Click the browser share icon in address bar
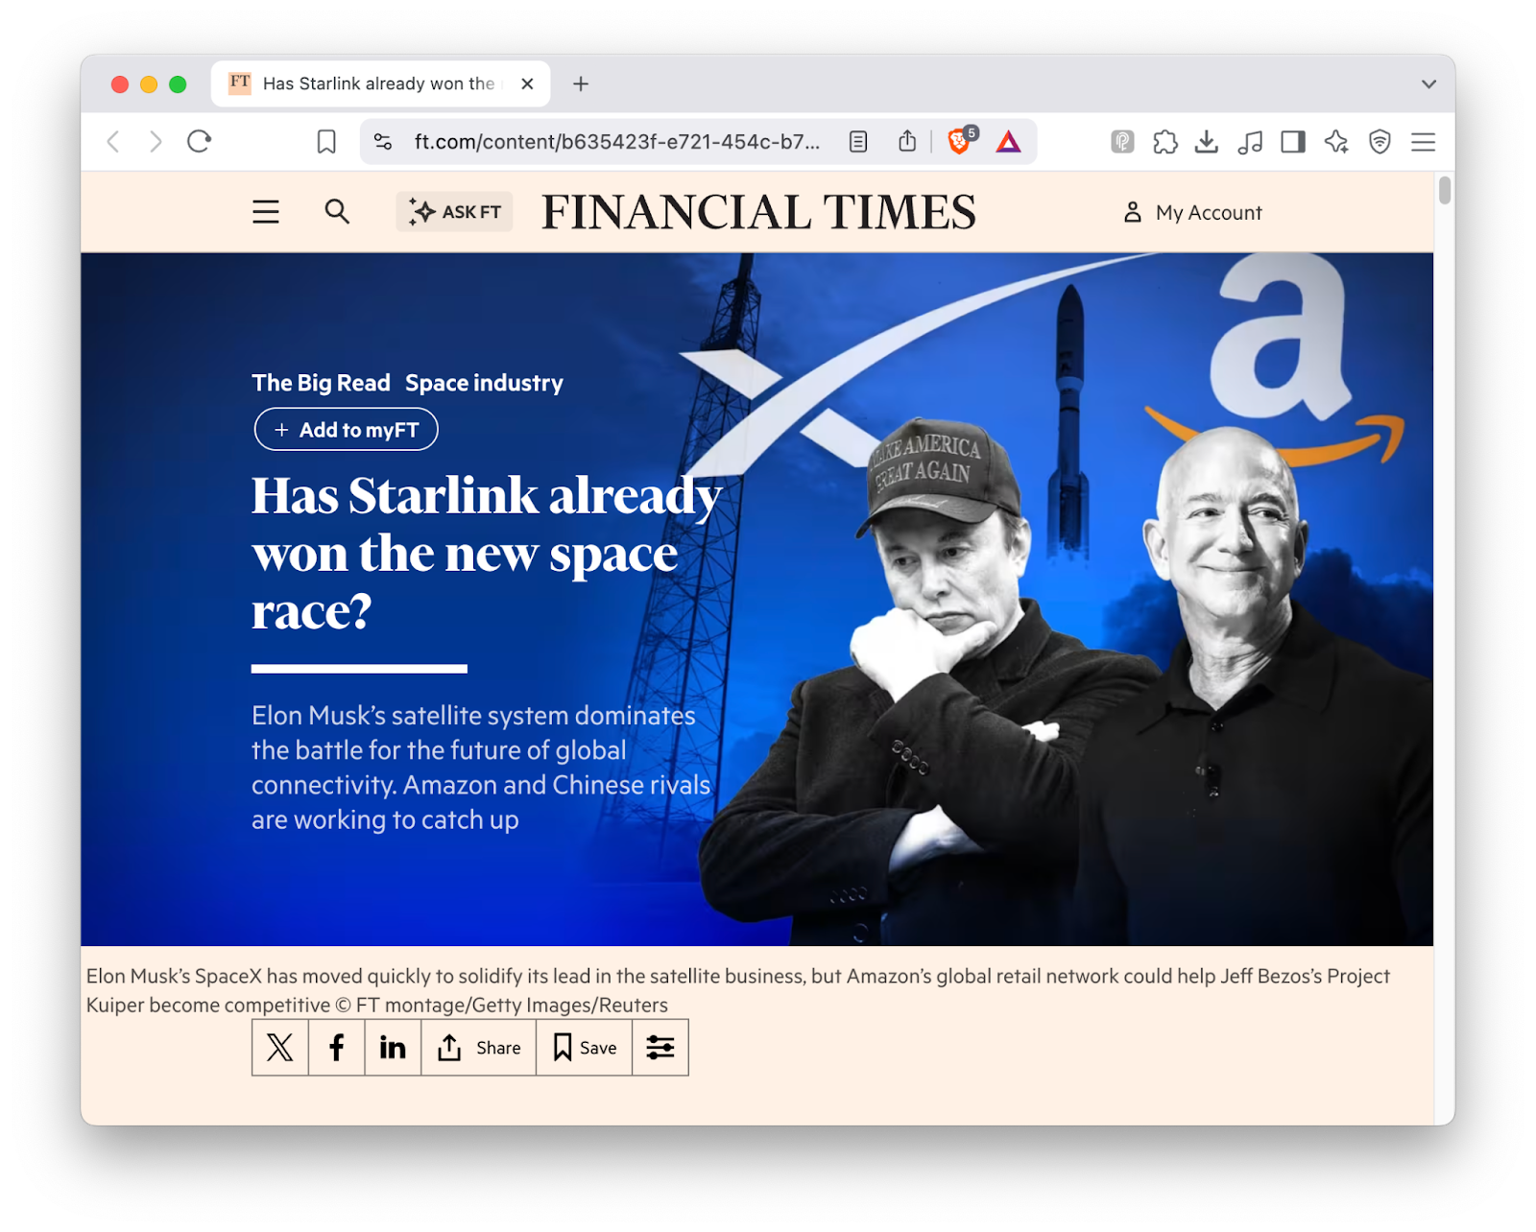Viewport: 1536px width, 1232px height. pyautogui.click(x=907, y=142)
